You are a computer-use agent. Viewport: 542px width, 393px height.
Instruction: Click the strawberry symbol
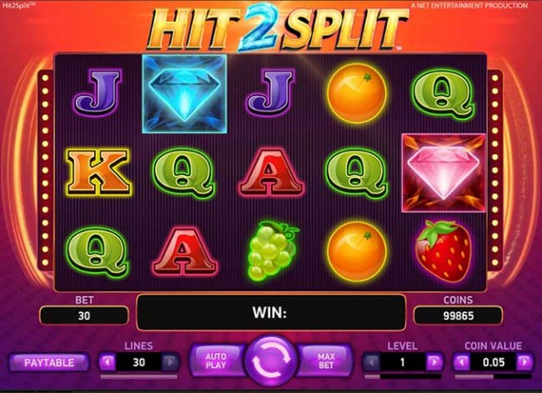pos(444,251)
